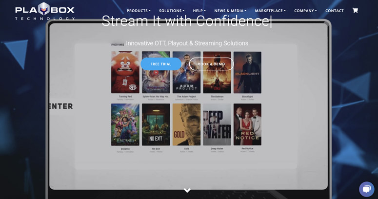Click the Free Trial button
378x199 pixels.
tap(161, 64)
